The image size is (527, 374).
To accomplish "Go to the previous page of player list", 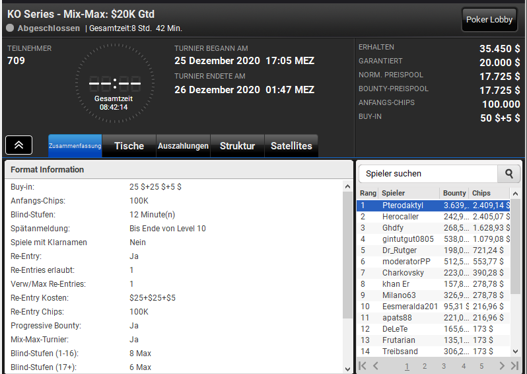I will tap(376, 365).
